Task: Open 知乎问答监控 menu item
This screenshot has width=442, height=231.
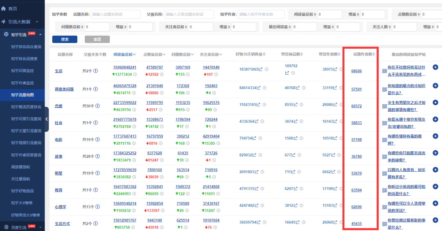Action: 22,71
